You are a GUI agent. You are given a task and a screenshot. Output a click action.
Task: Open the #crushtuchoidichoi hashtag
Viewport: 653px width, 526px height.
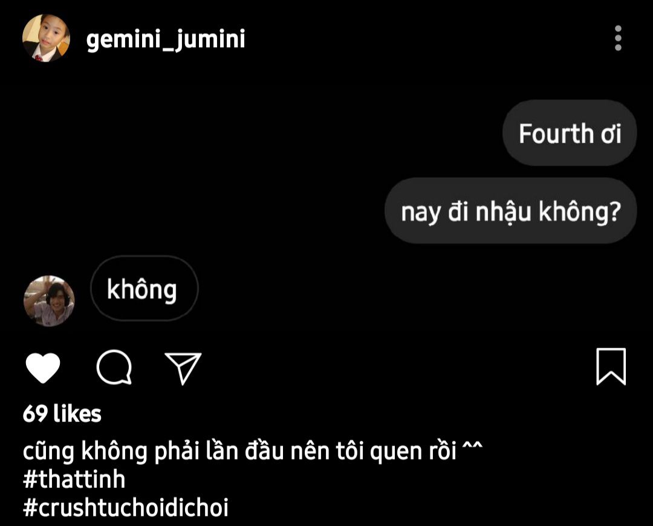pos(126,507)
